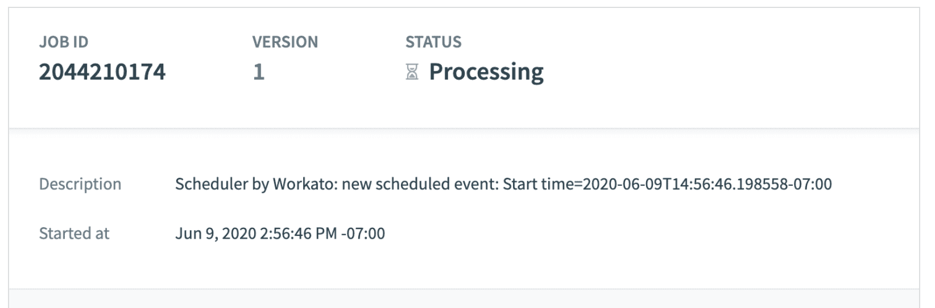Click the -07:00 timezone after 2:56:46 PM
The height and width of the screenshot is (308, 935).
point(363,234)
